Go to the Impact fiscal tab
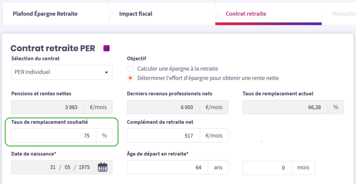 (136, 14)
